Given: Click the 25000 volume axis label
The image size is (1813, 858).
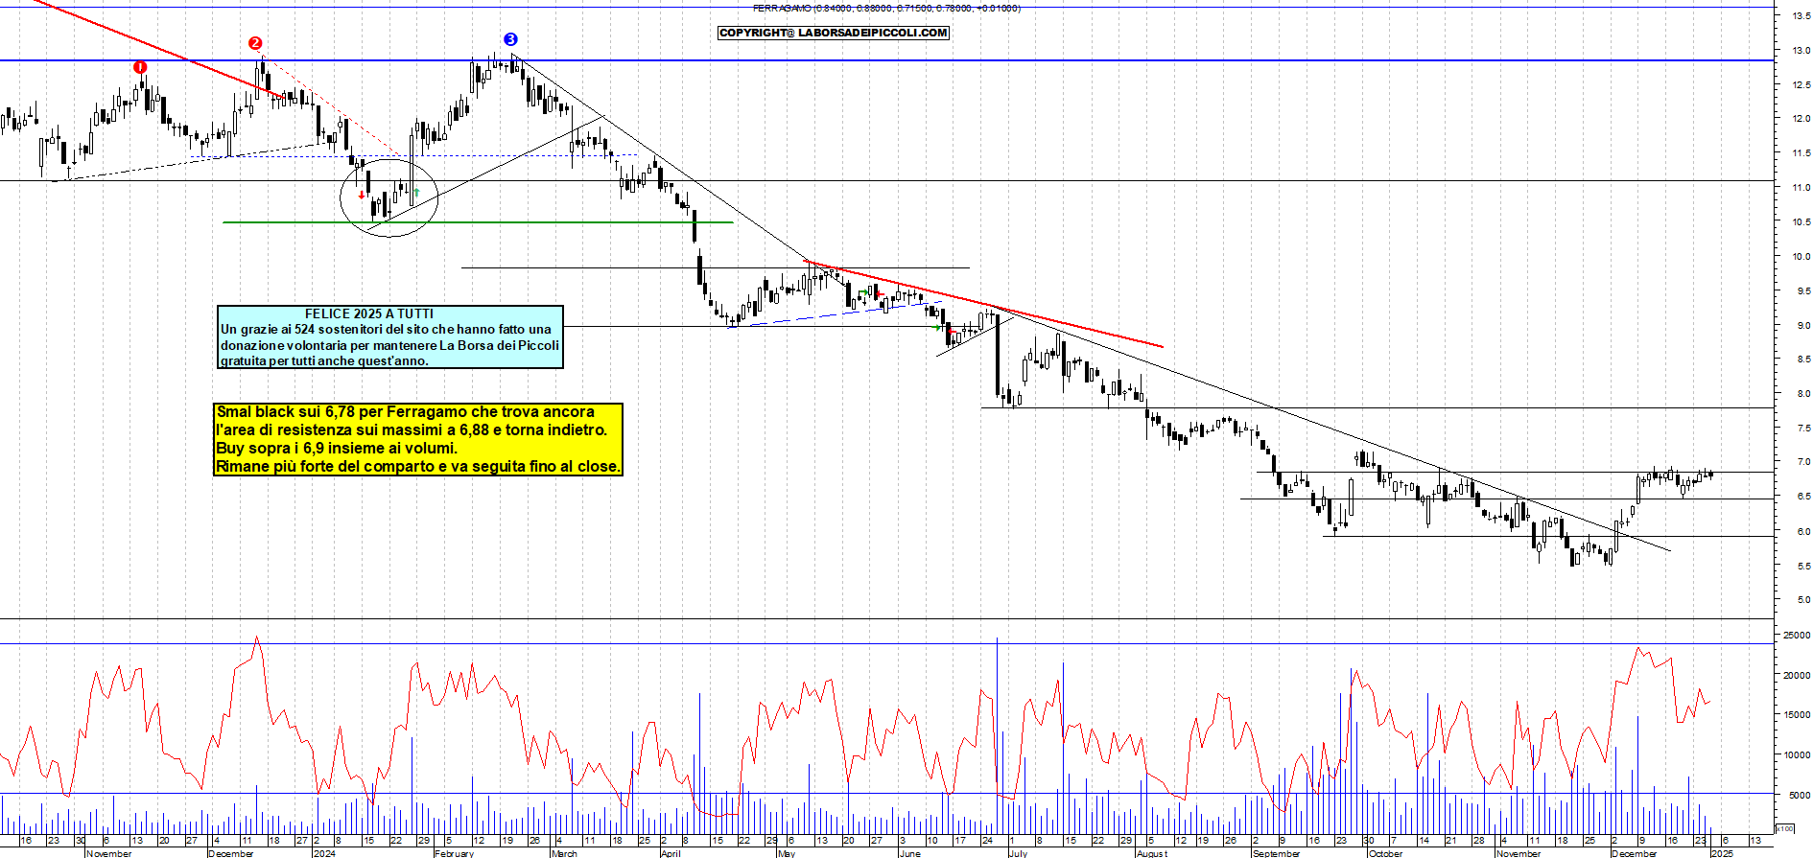Looking at the screenshot, I should [x=1797, y=636].
